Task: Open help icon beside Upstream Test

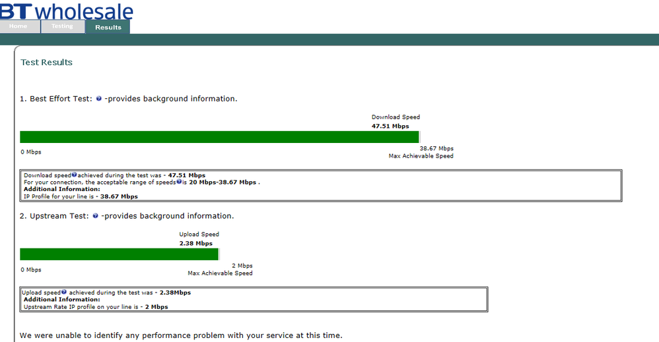Action: [96, 216]
